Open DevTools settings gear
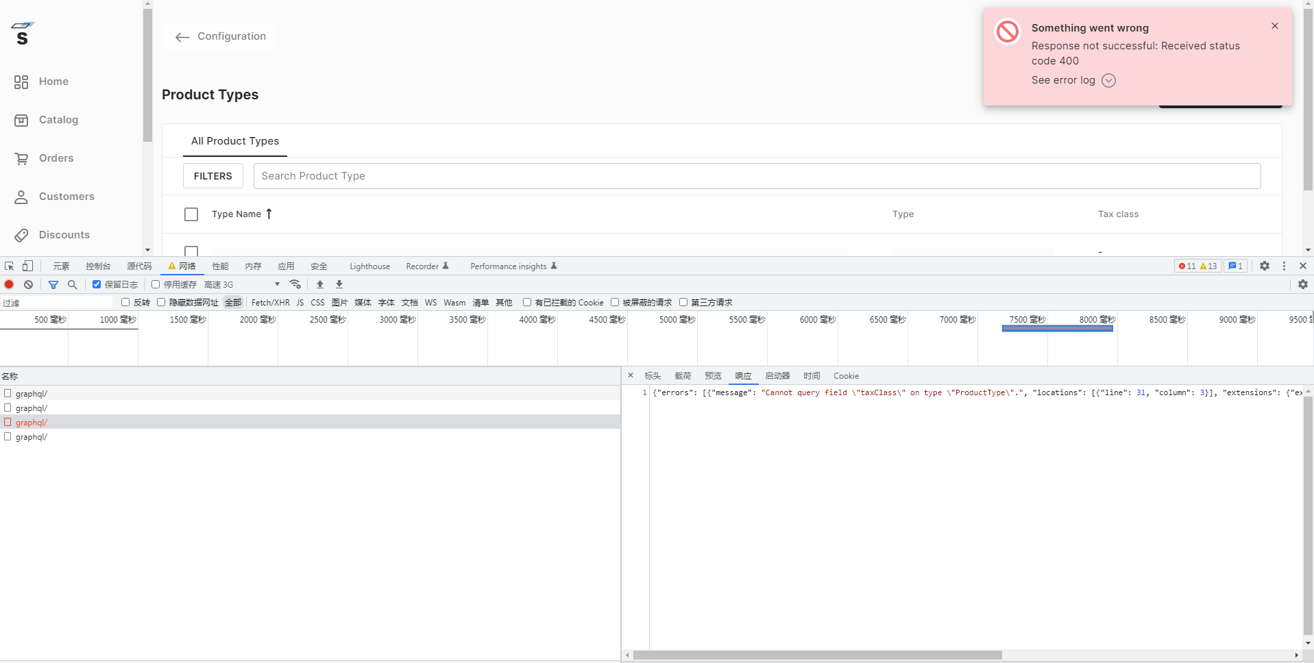 point(1265,266)
